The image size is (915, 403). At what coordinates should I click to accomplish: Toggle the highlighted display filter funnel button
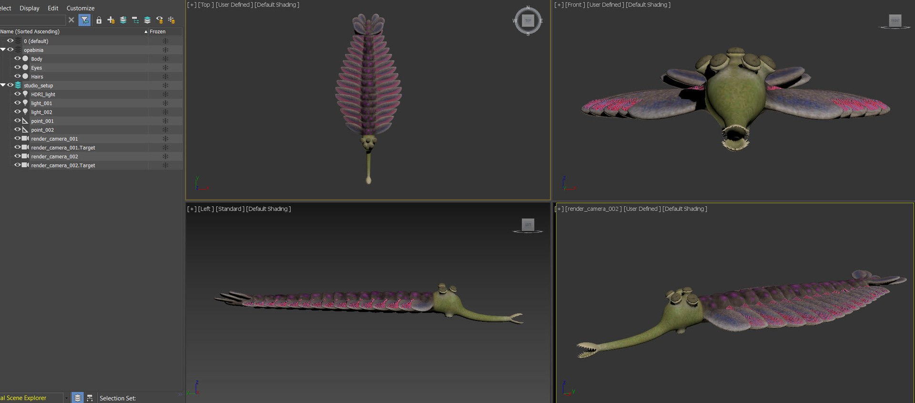pos(84,20)
